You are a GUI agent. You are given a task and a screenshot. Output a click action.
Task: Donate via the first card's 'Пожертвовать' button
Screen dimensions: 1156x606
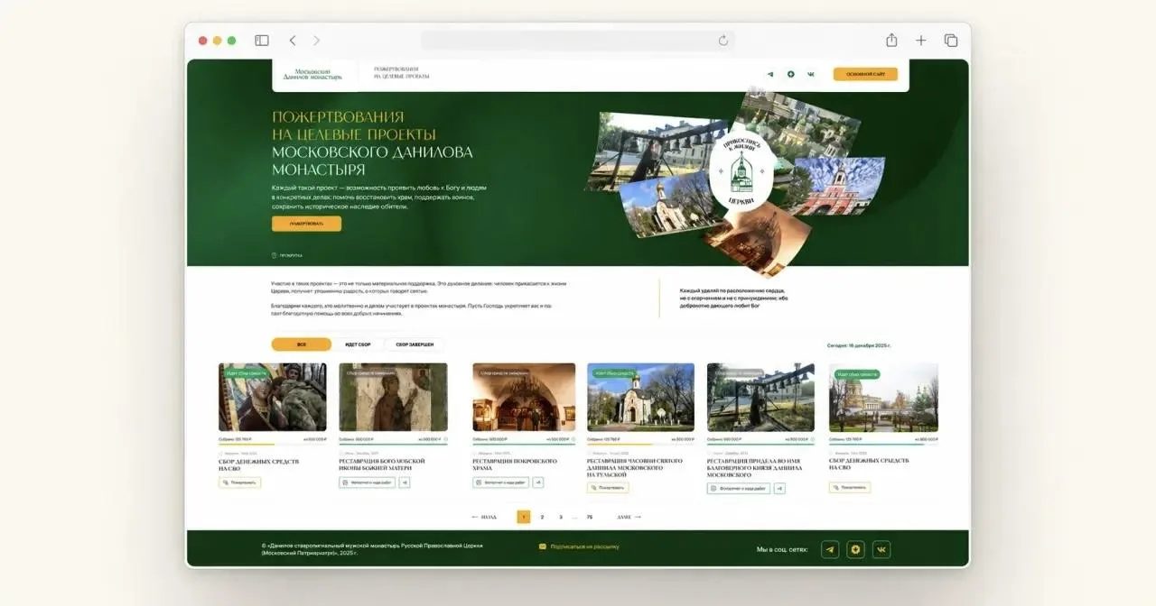[239, 482]
